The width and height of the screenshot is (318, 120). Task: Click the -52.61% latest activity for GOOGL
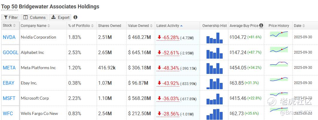(x=168, y=53)
